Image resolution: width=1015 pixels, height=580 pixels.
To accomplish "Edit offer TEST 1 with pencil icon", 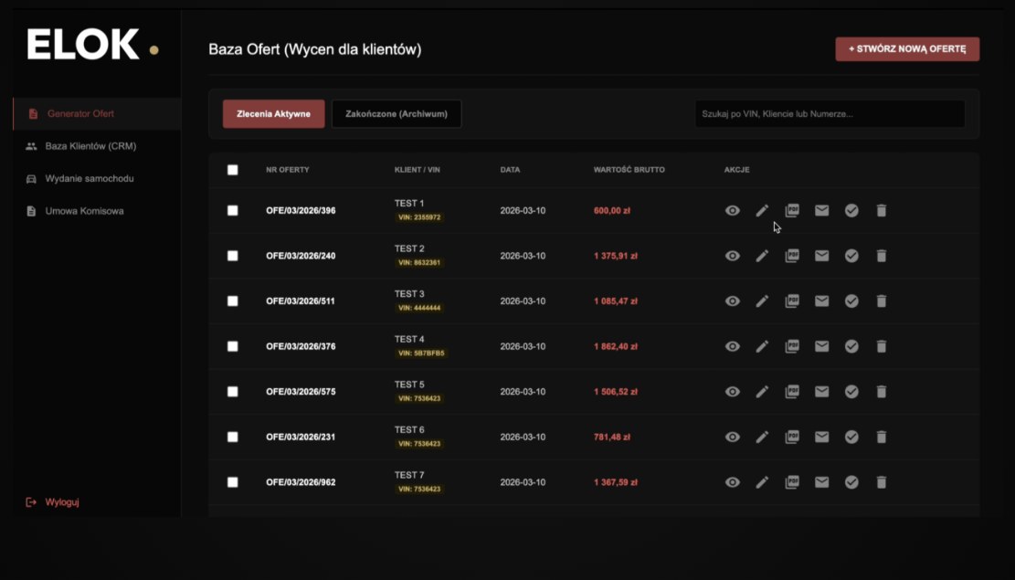I will [x=762, y=210].
